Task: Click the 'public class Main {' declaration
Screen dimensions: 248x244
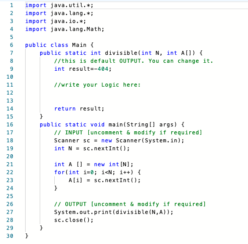Action: point(60,45)
